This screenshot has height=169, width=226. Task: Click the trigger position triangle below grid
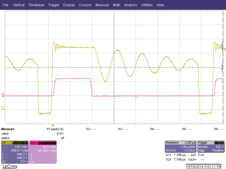point(53,125)
